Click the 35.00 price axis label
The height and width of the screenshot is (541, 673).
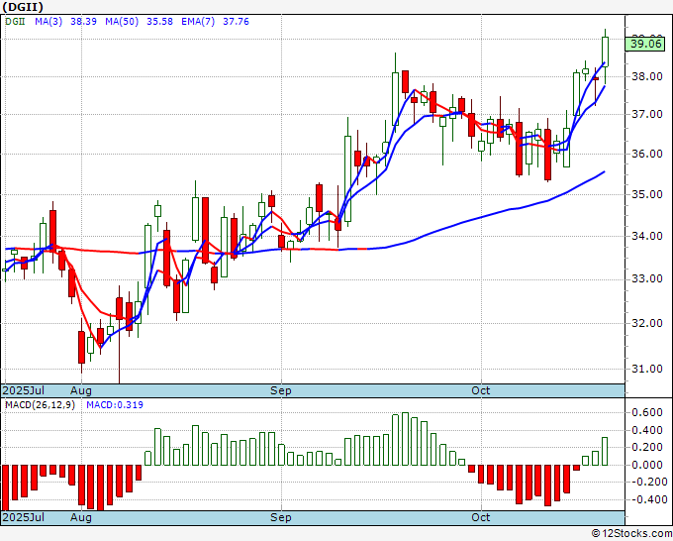[x=647, y=194]
